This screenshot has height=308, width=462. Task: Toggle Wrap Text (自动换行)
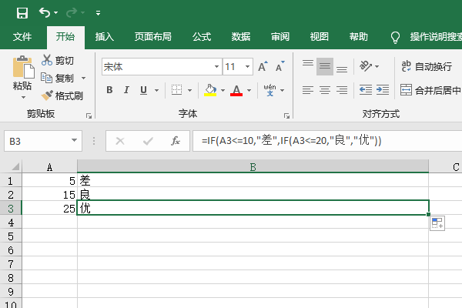click(x=424, y=67)
